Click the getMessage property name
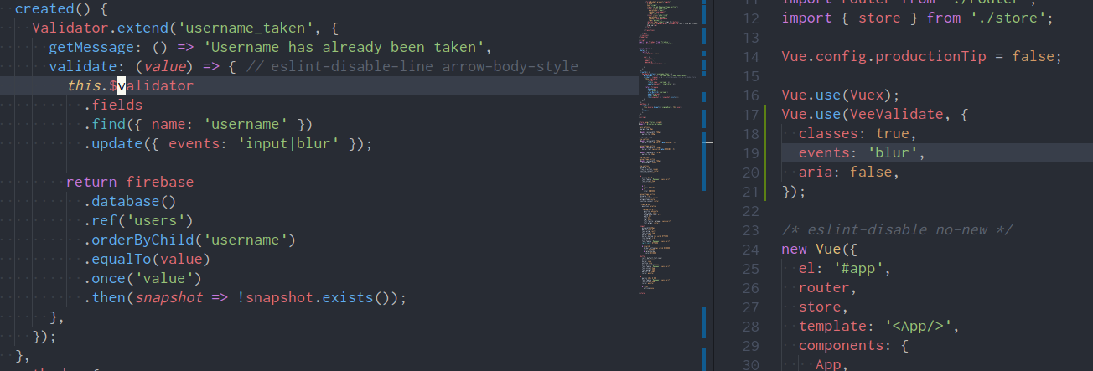Screen dimensions: 1093x371 point(91,48)
